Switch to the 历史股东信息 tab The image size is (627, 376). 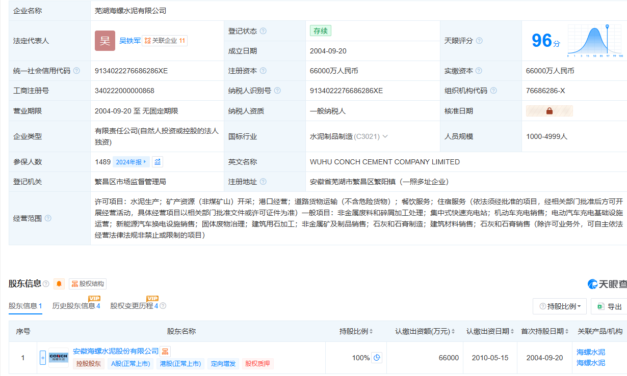76,306
